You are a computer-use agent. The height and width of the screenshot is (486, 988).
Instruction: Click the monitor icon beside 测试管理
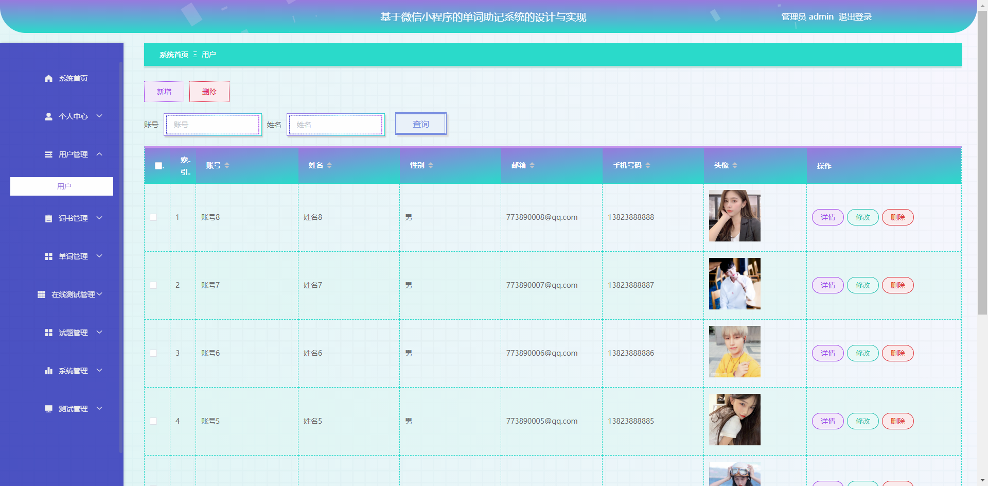click(x=48, y=409)
